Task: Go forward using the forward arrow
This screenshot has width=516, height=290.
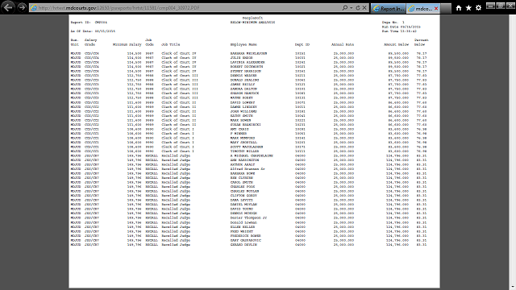Action: (x=22, y=7)
